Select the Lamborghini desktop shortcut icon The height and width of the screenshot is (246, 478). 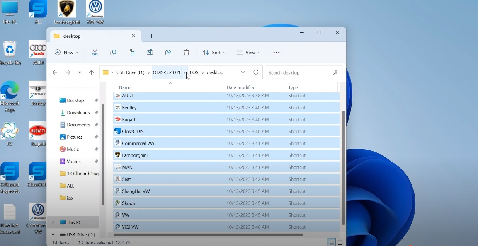tap(66, 12)
